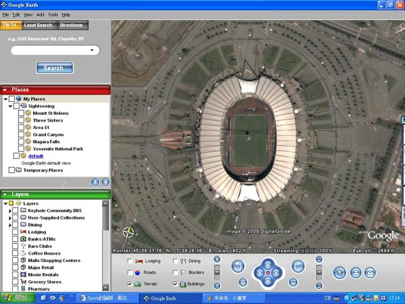The height and width of the screenshot is (304, 405).
Task: Uncheck the Terrain checkbox
Action: tap(130, 284)
